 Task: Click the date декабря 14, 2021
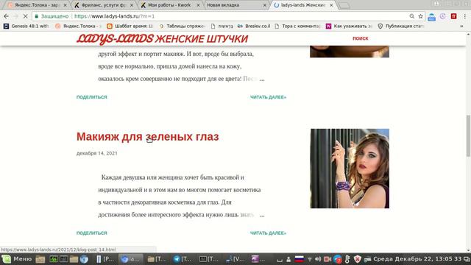click(96, 153)
